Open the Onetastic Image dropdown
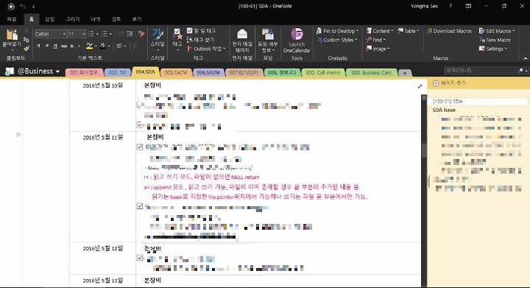Screen dimensions: 530x288 (378, 49)
